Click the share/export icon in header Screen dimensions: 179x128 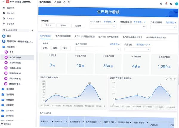tap(64, 2)
